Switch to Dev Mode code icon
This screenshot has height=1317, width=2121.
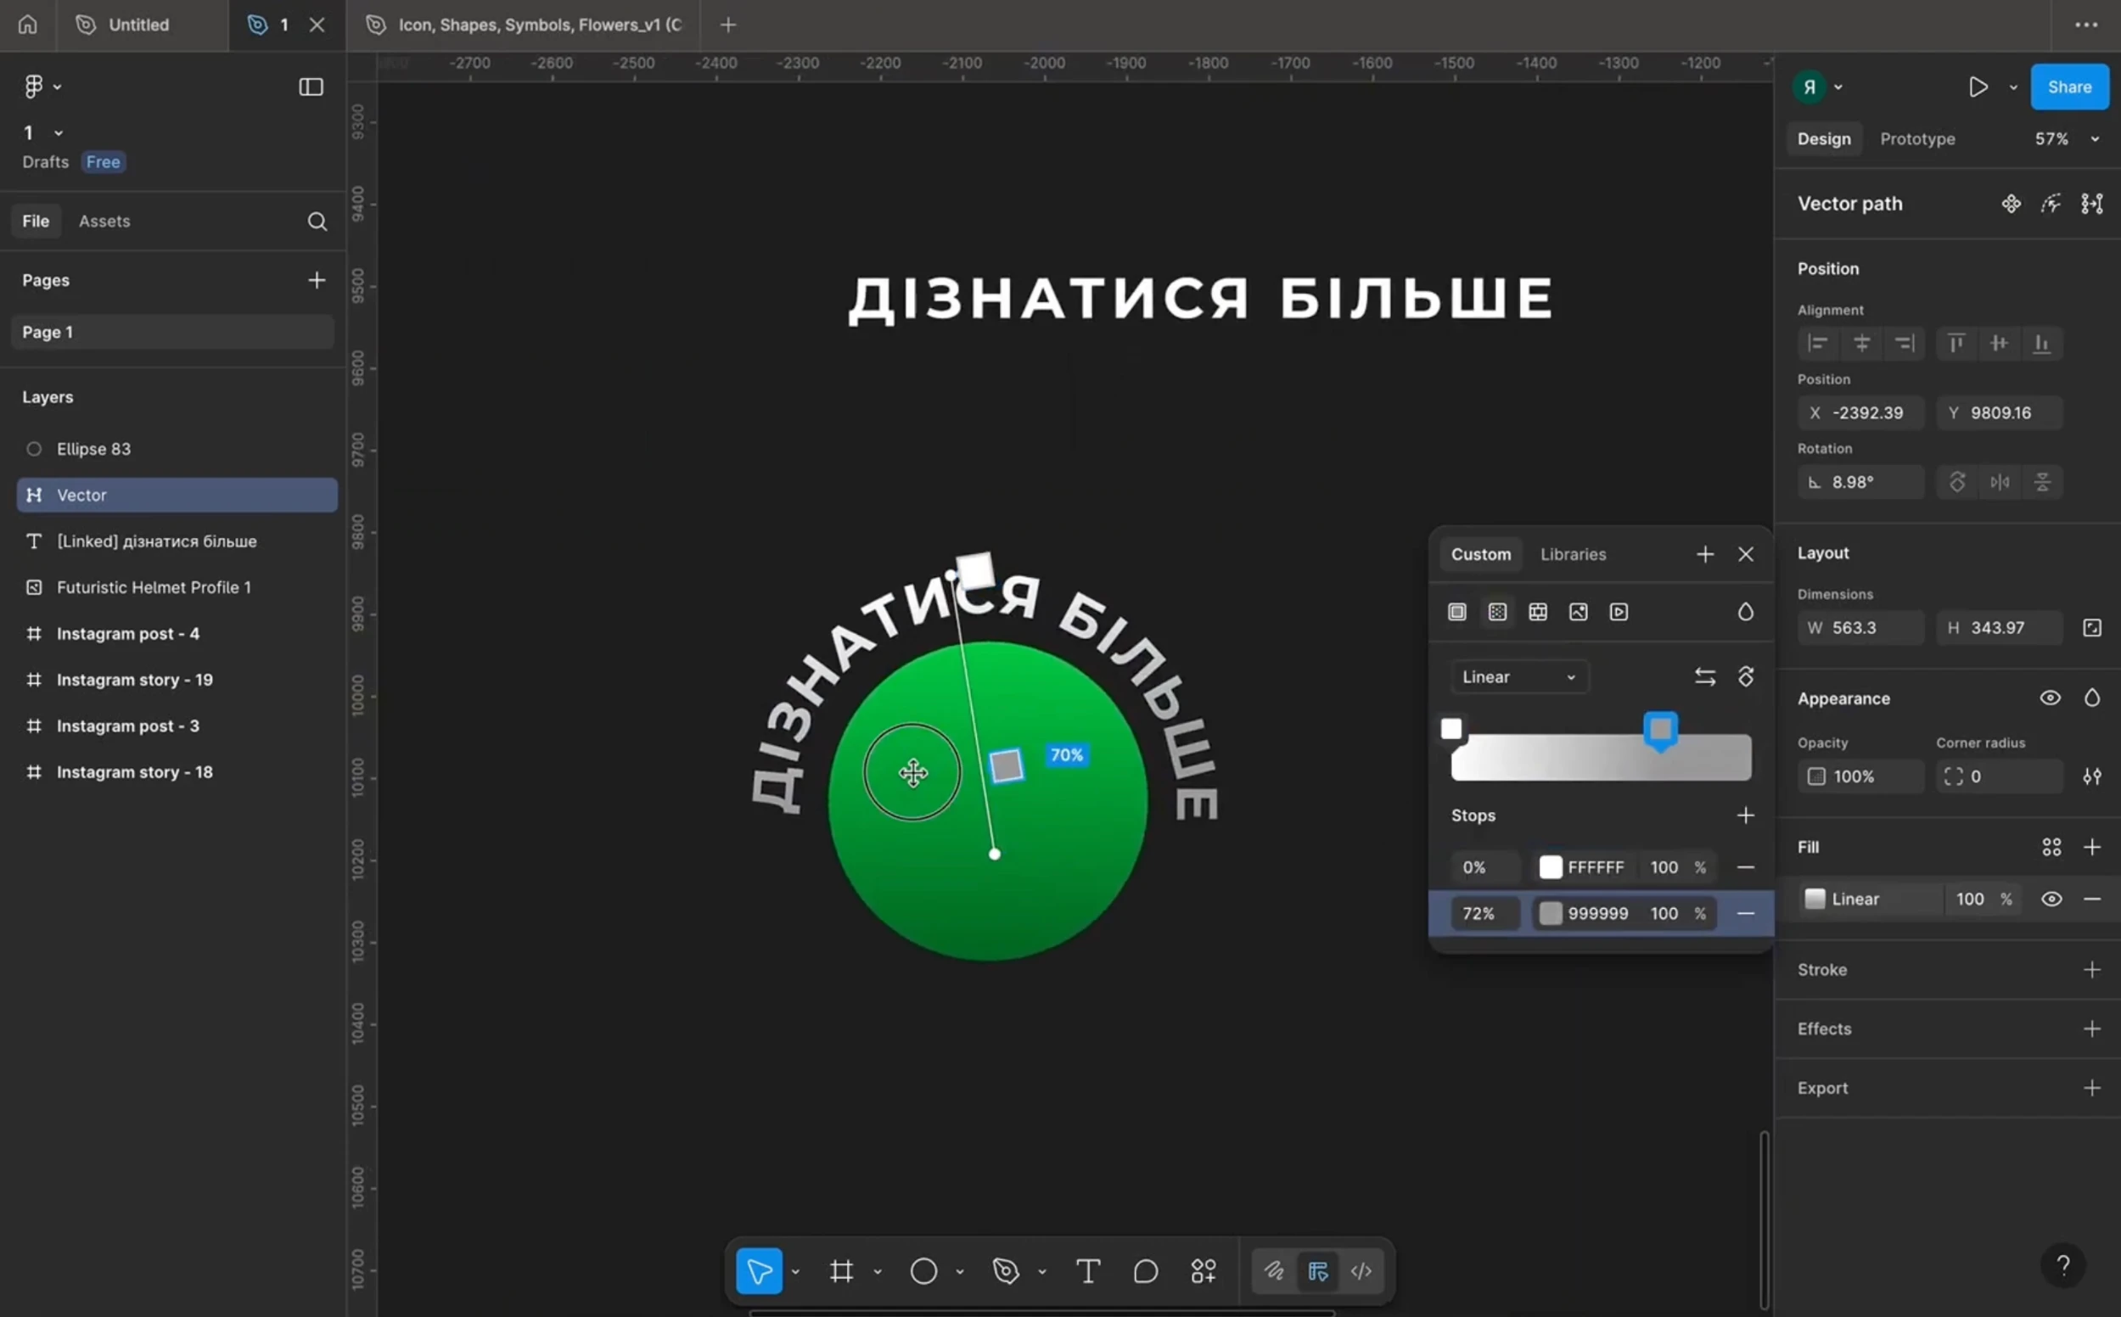(x=1361, y=1271)
